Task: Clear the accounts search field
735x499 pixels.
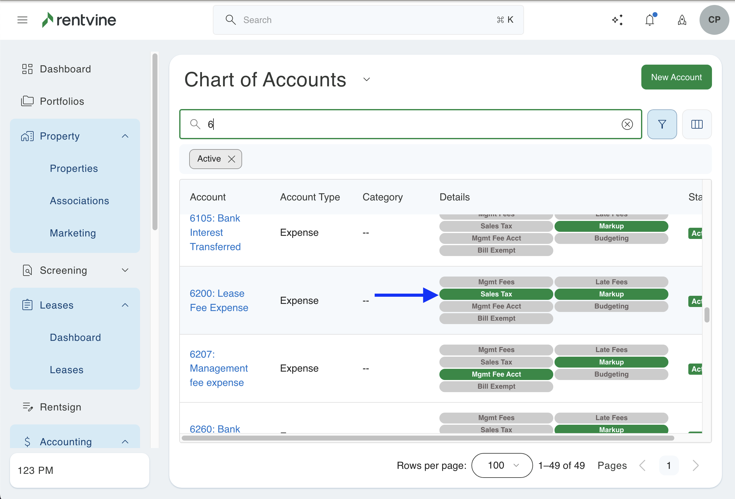Action: point(627,124)
